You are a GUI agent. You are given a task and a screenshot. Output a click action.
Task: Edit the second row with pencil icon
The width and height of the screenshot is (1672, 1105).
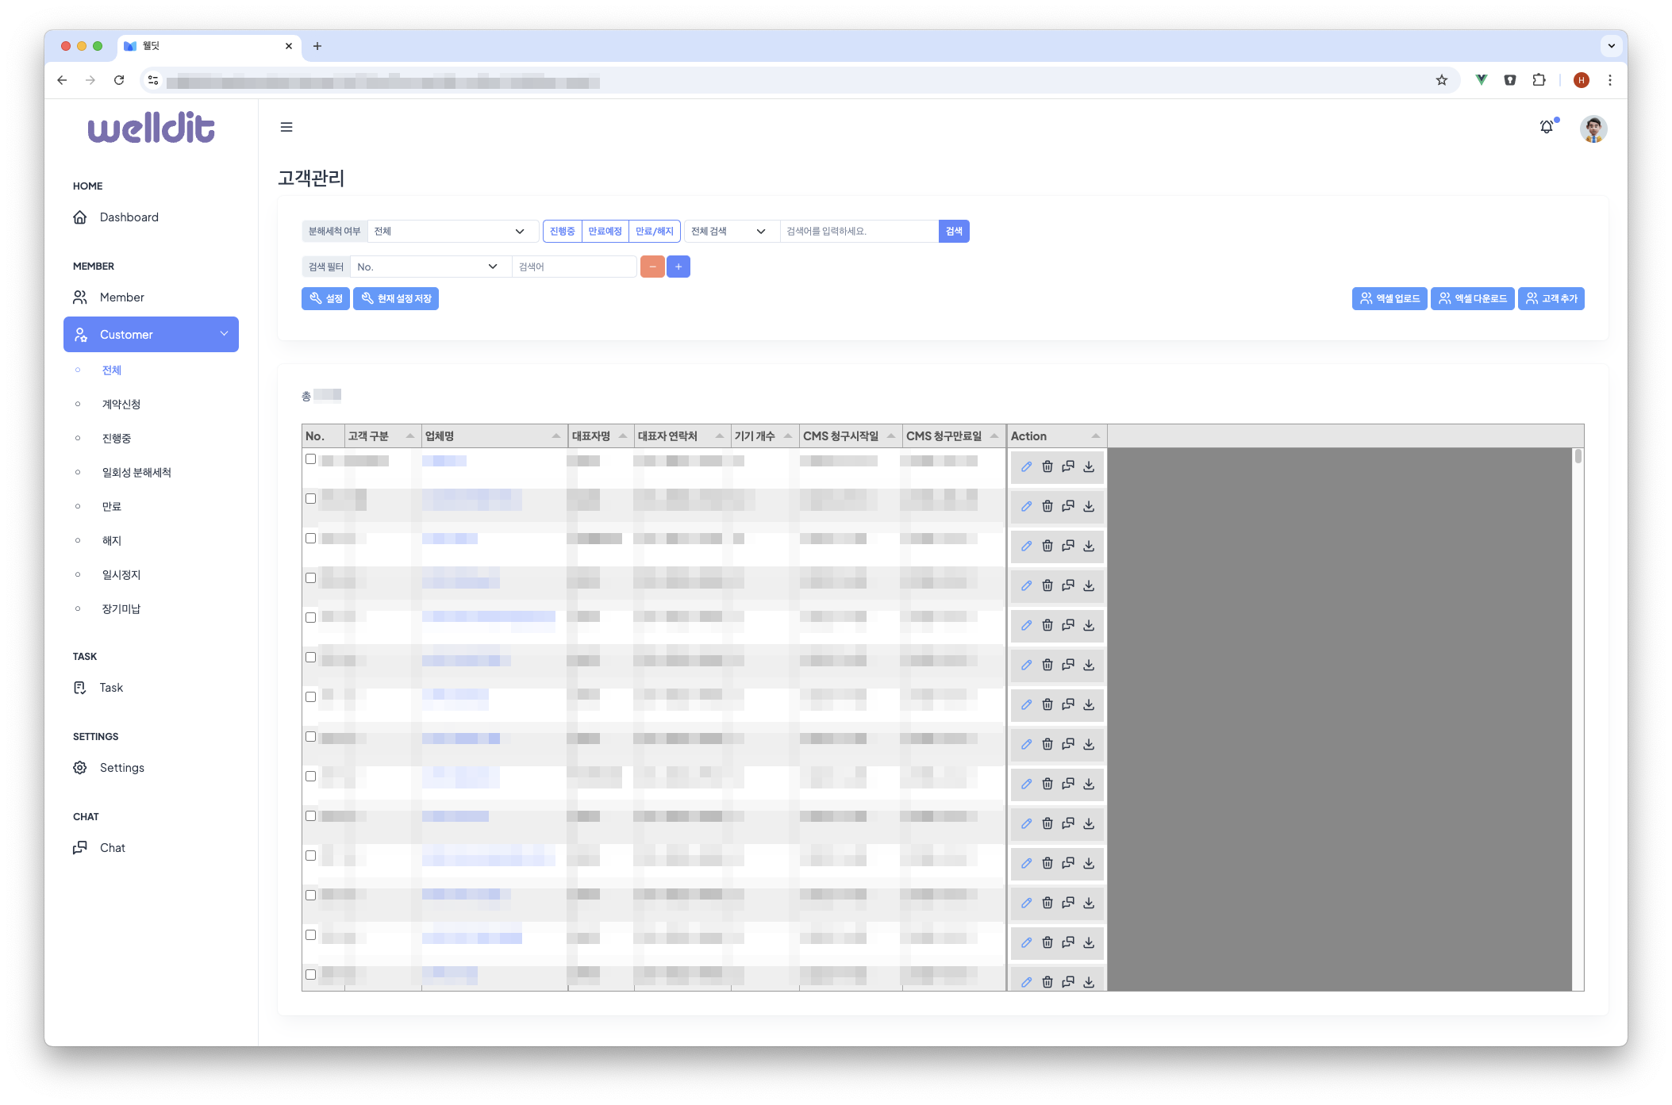(1026, 506)
